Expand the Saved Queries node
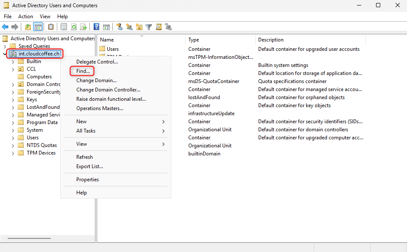Screen dimensions: 407x252 [x=5, y=46]
